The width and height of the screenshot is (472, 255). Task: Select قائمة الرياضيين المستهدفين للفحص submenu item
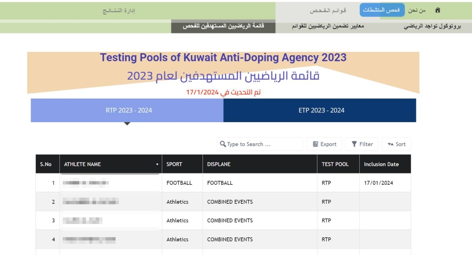coord(223,26)
